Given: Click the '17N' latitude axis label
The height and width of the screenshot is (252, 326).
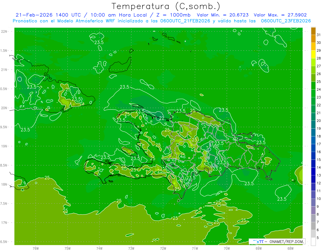Looking at the screenshot, I should click(4, 223).
